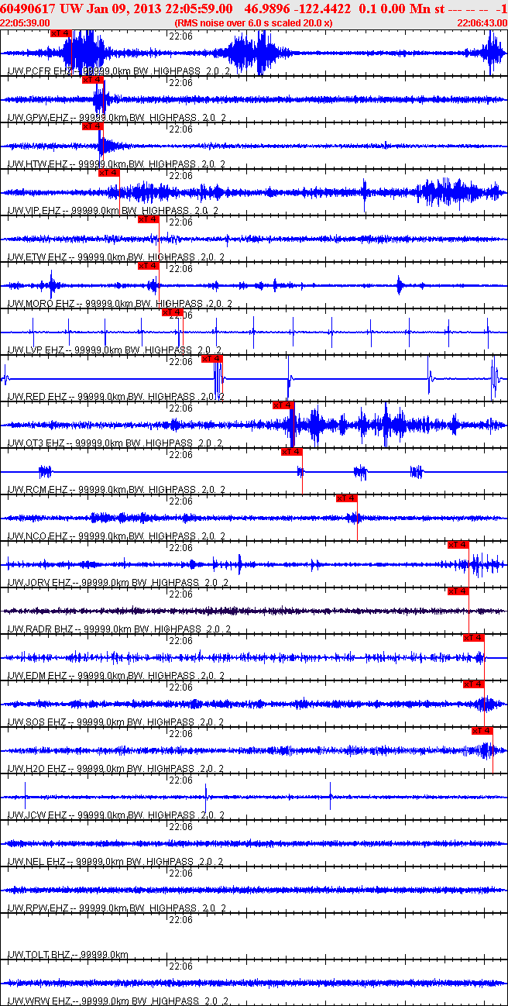Select the red pick marker on the H2O trace
This screenshot has width=508, height=1006.
click(x=482, y=731)
